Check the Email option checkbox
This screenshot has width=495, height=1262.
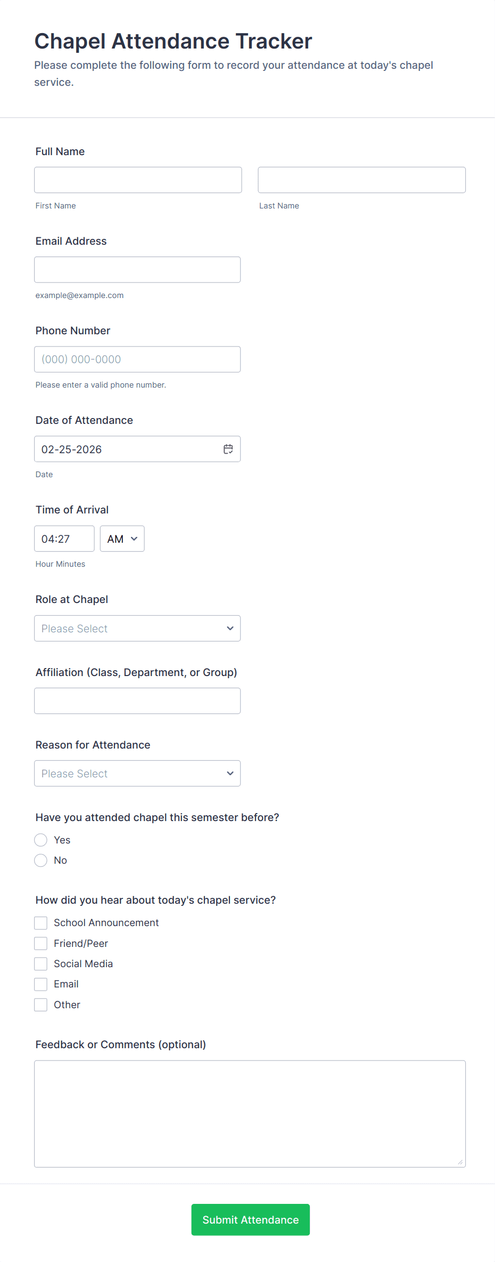pos(41,984)
